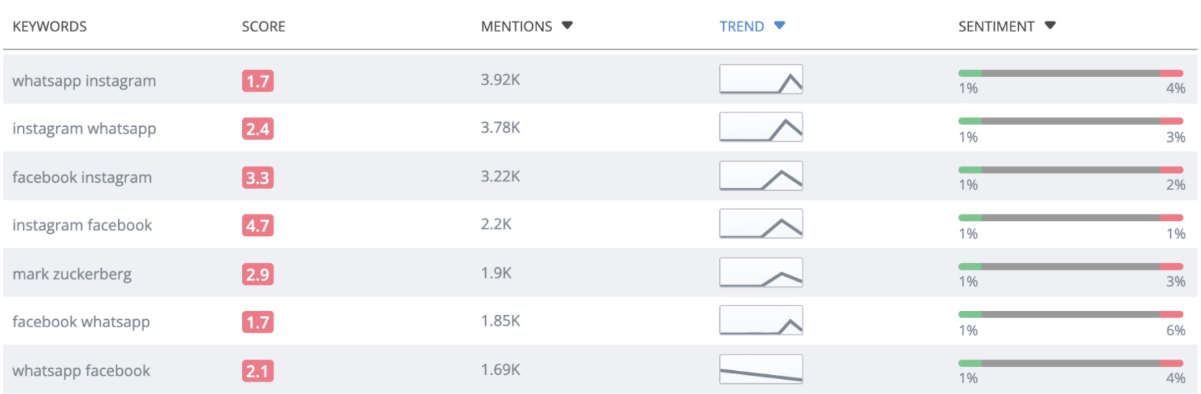Toggle descending sort on the MENTIONS column
1201x394 pixels.
point(517,26)
